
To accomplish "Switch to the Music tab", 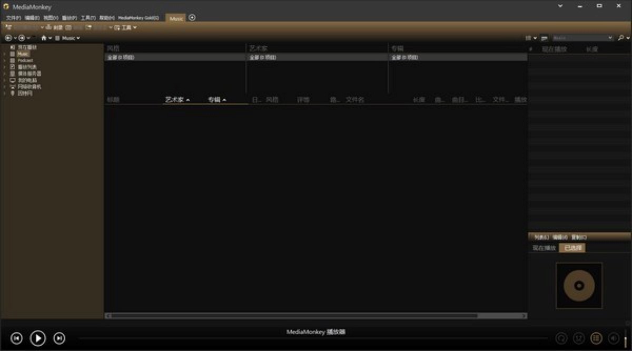I will 176,18.
